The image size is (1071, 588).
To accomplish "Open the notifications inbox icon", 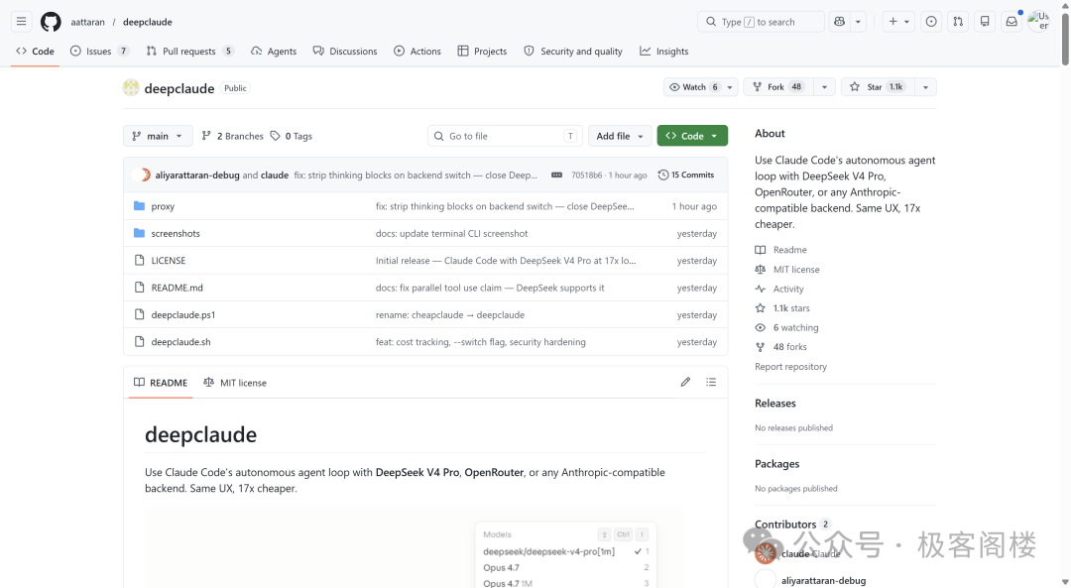I will pyautogui.click(x=1011, y=22).
